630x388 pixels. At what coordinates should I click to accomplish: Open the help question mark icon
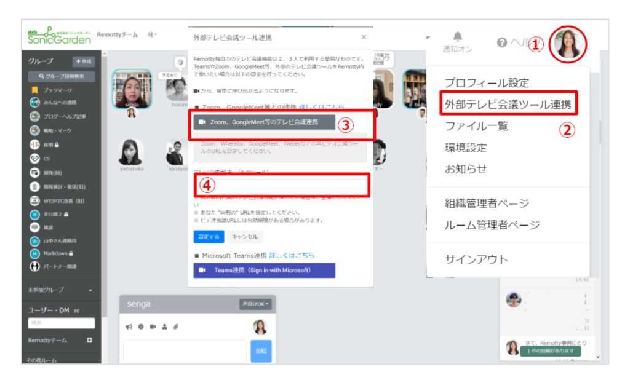pyautogui.click(x=502, y=42)
